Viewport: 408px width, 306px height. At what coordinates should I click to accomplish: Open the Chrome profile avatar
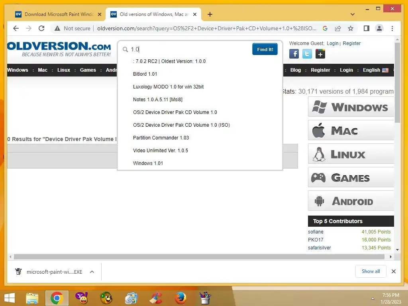click(x=379, y=28)
